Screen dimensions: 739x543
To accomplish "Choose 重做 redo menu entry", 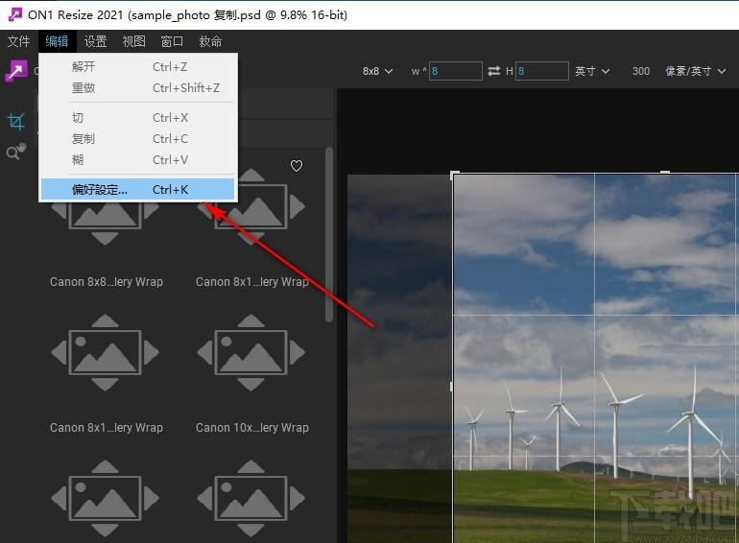I will point(137,87).
